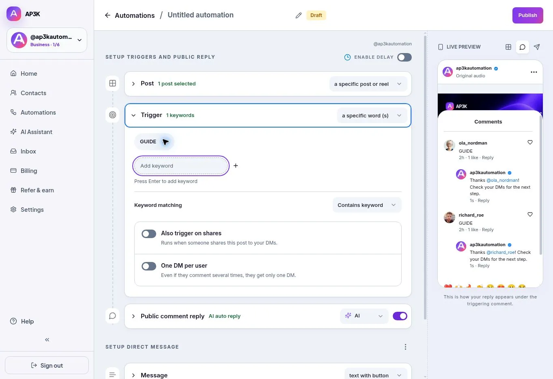This screenshot has height=379, width=553.
Task: Click the Publish button
Action: pyautogui.click(x=527, y=15)
